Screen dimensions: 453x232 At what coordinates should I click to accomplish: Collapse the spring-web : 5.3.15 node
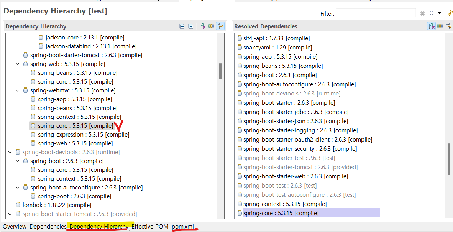(x=18, y=64)
